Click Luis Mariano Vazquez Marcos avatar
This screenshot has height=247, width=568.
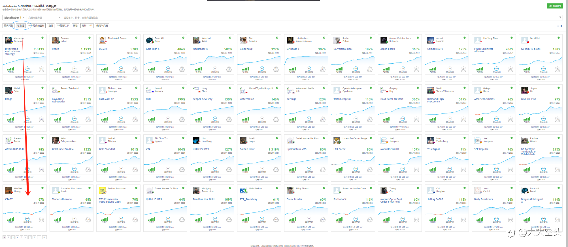pyautogui.click(x=290, y=40)
